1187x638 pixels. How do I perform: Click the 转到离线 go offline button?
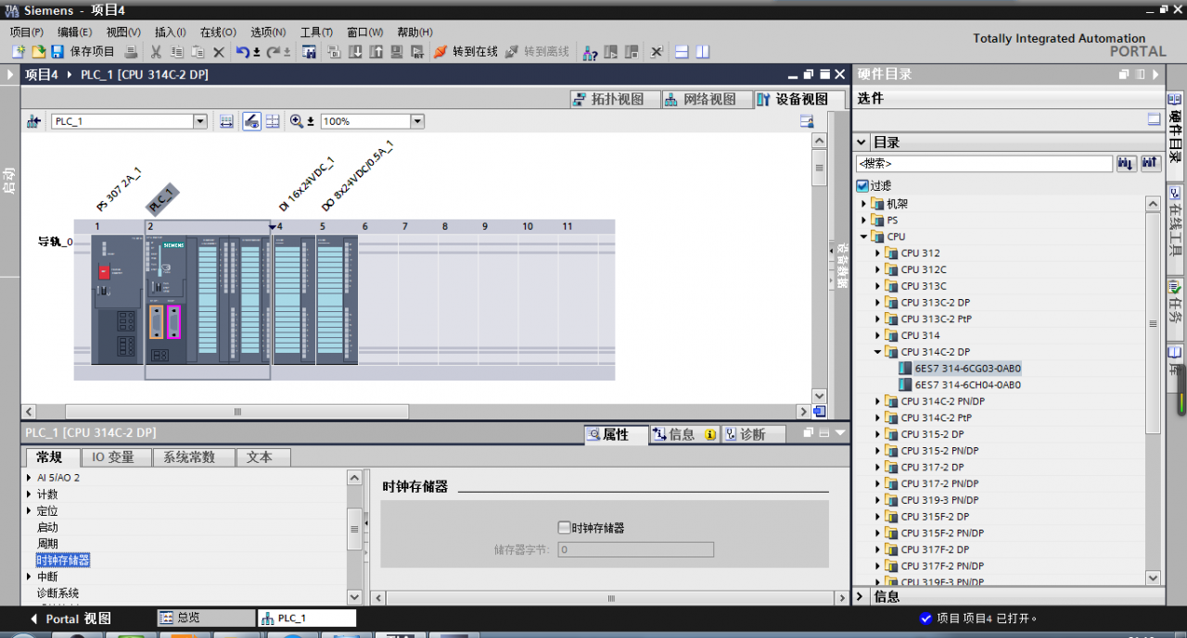pyautogui.click(x=537, y=52)
